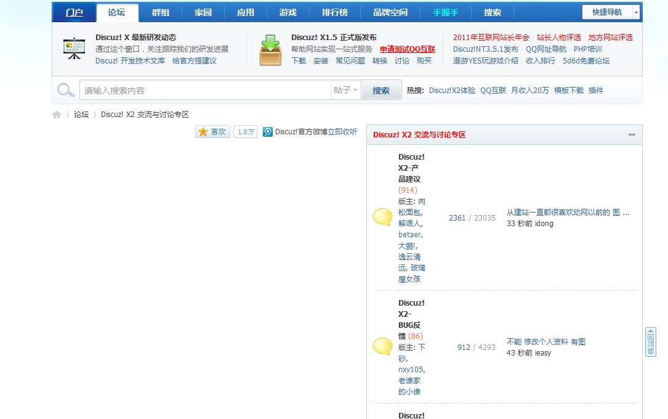
Task: Open PHP培训 link
Action: [x=588, y=49]
